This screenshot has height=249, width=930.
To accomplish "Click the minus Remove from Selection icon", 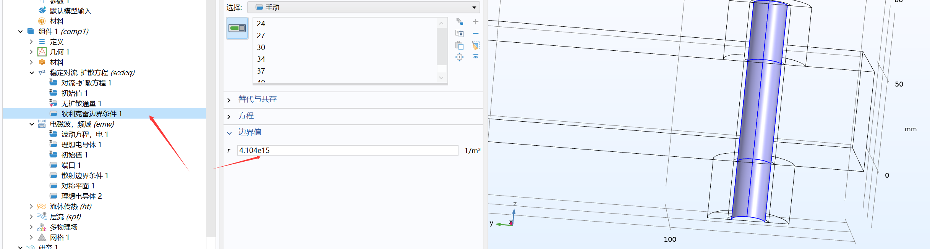I will (x=476, y=34).
